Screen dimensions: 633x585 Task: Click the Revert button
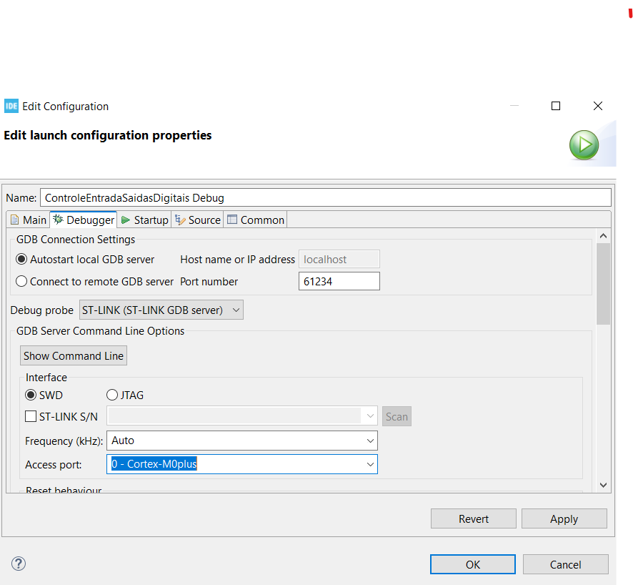pos(473,519)
